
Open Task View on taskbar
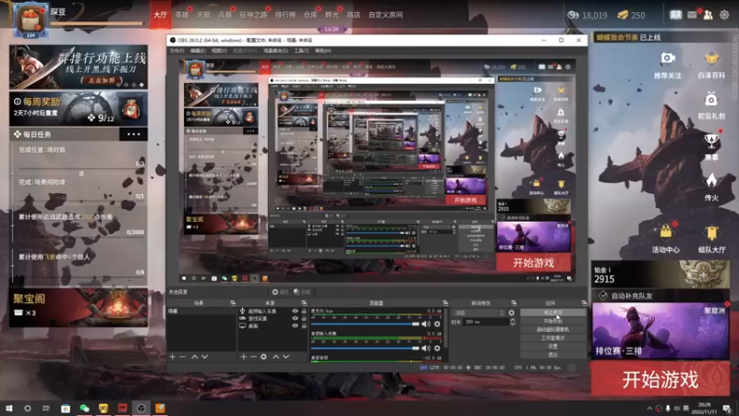pyautogui.click(x=45, y=408)
